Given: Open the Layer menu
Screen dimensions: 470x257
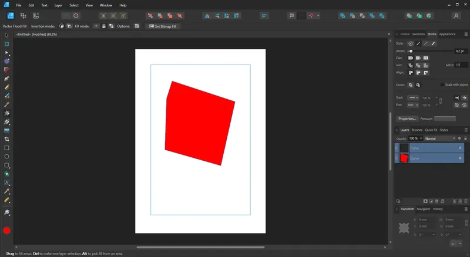Looking at the screenshot, I should [x=58, y=5].
